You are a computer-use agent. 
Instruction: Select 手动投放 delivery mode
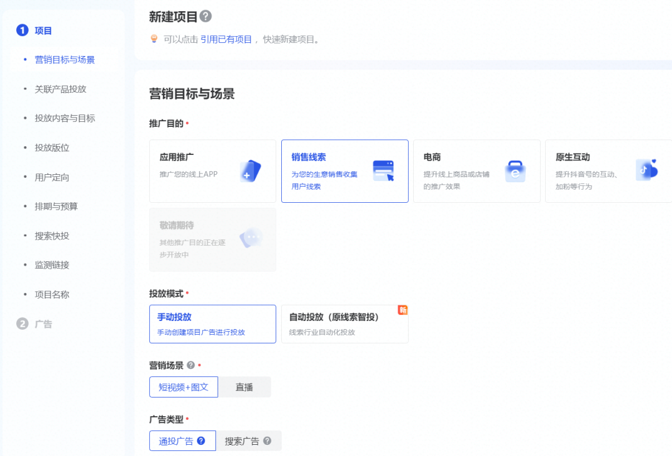(x=213, y=324)
